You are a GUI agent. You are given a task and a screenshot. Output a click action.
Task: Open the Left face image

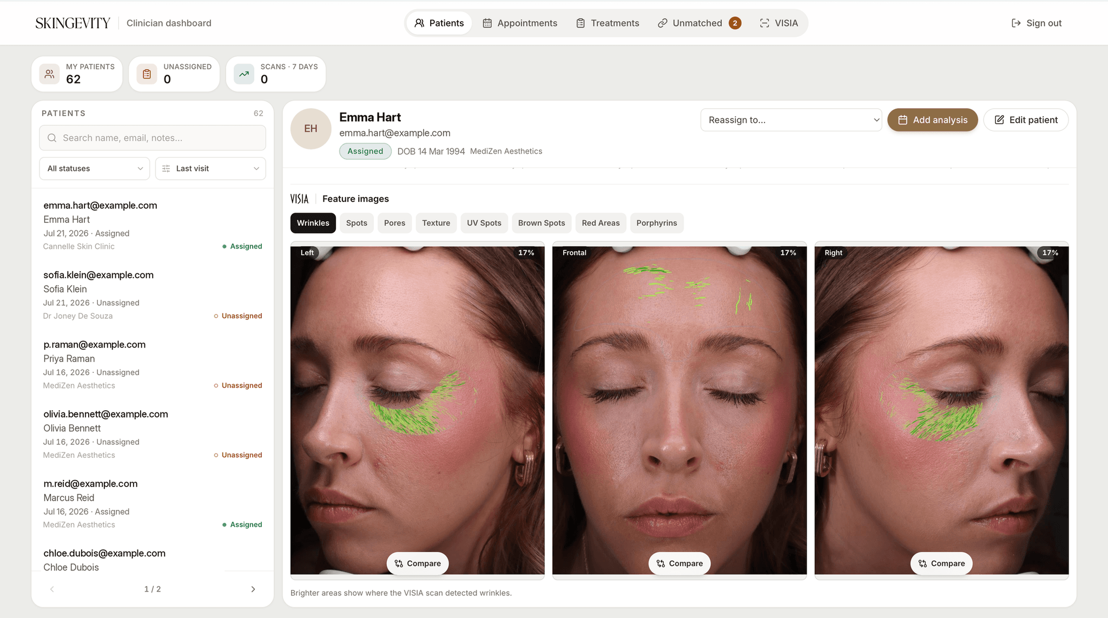point(418,410)
